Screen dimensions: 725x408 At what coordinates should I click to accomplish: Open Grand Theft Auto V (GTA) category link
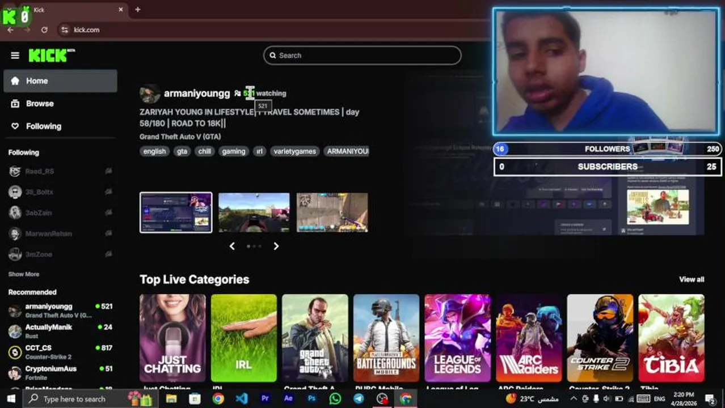click(x=180, y=137)
